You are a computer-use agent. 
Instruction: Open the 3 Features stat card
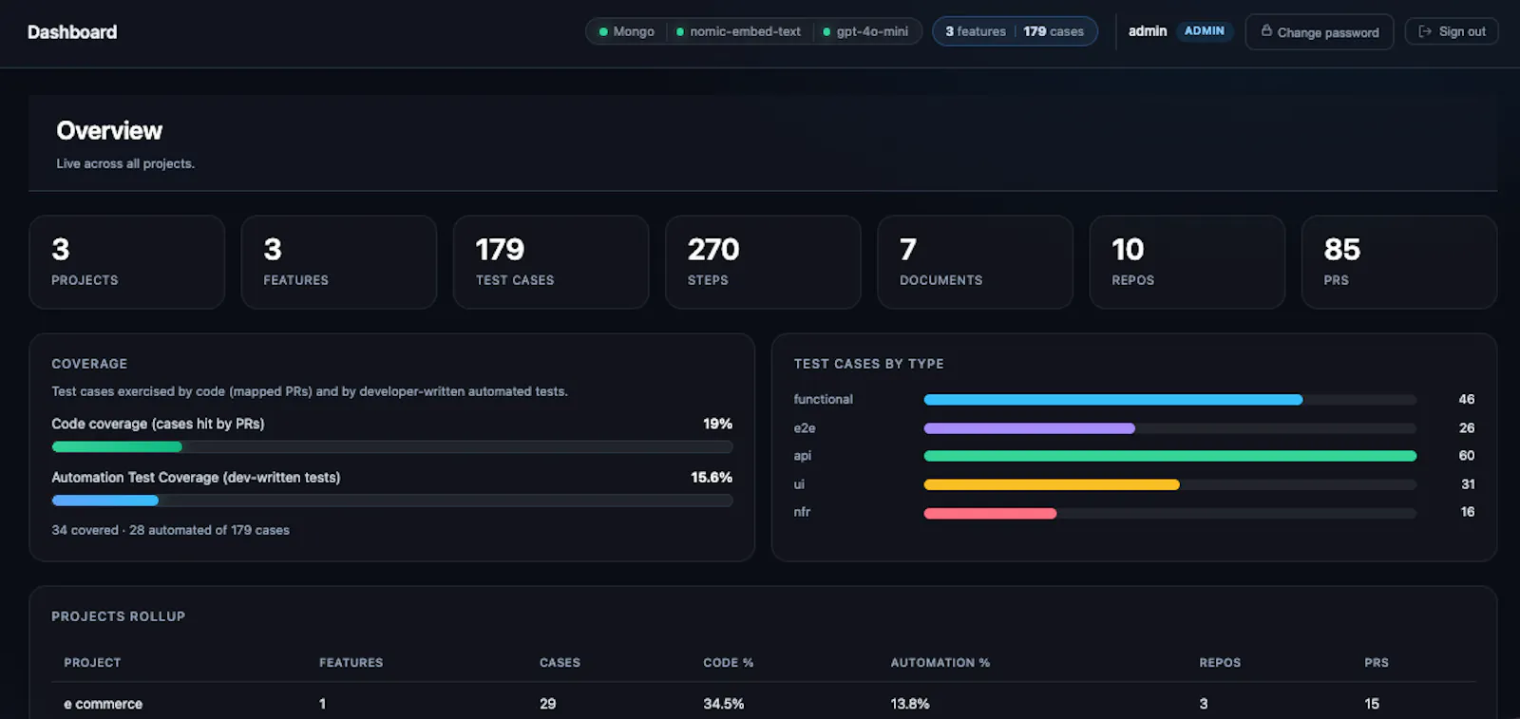point(339,262)
